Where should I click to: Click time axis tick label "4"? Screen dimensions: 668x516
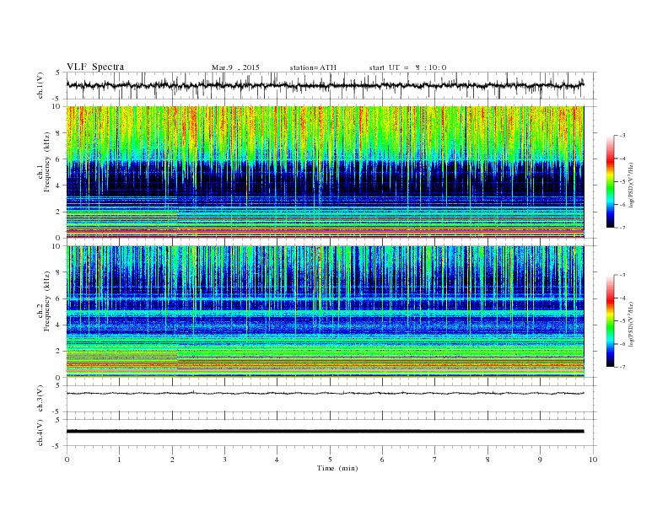[x=277, y=460]
